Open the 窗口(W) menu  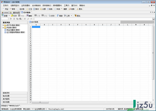tap(74, 6)
